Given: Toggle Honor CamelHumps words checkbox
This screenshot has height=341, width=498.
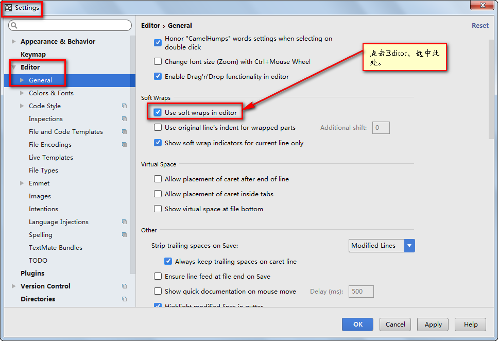Looking at the screenshot, I should [x=158, y=43].
